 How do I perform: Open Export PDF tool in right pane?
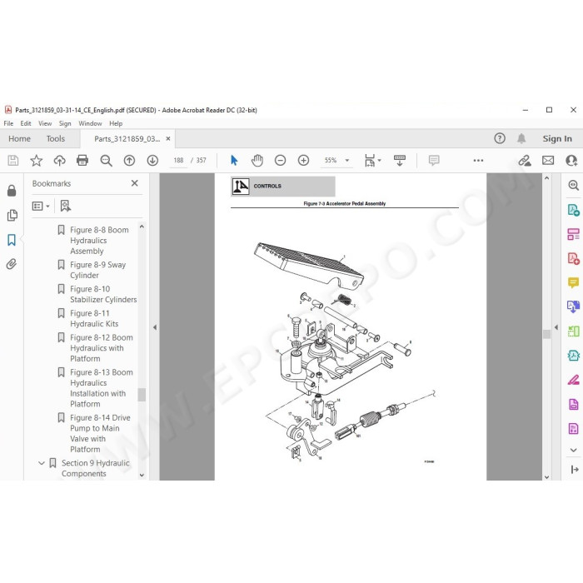pos(573,210)
